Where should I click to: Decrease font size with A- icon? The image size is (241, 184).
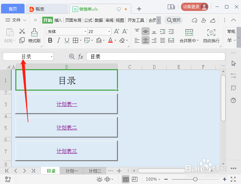[x=125, y=31]
